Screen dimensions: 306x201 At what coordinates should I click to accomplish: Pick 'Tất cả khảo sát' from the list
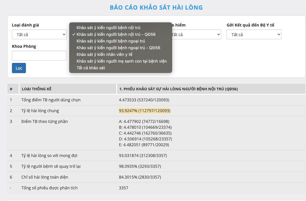tap(91, 68)
